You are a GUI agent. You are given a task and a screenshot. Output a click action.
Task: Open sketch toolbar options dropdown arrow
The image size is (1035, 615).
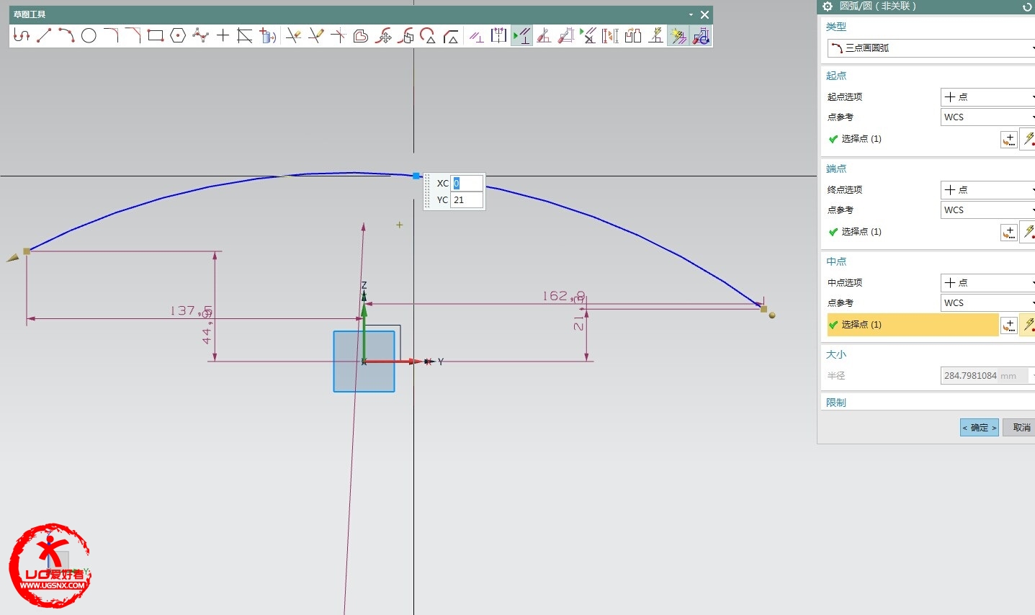[691, 14]
